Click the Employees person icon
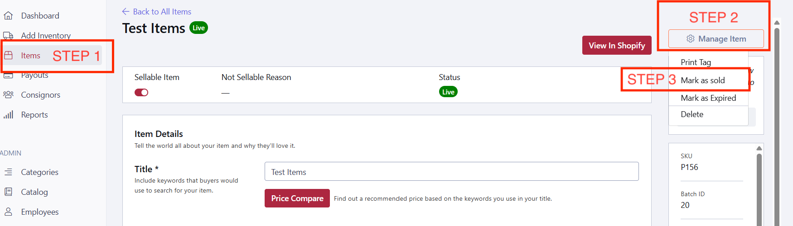The image size is (793, 226). point(8,212)
